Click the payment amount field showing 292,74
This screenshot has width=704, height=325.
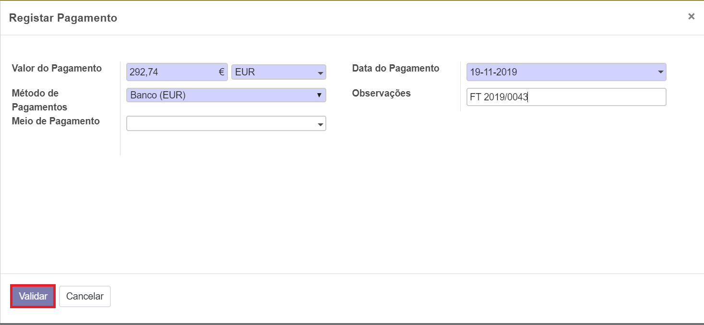point(170,72)
